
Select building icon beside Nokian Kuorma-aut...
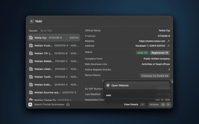[31, 92]
